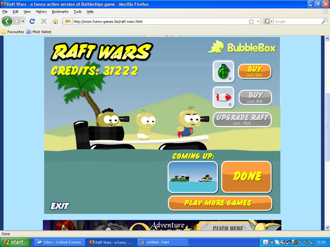
Task: Open the URL bar history dropdown
Action: pos(258,22)
